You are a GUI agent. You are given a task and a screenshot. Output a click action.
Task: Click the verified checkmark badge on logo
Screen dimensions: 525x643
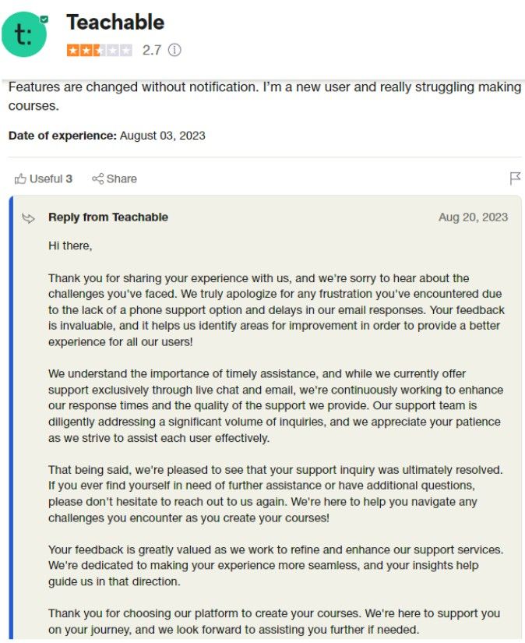(x=44, y=18)
